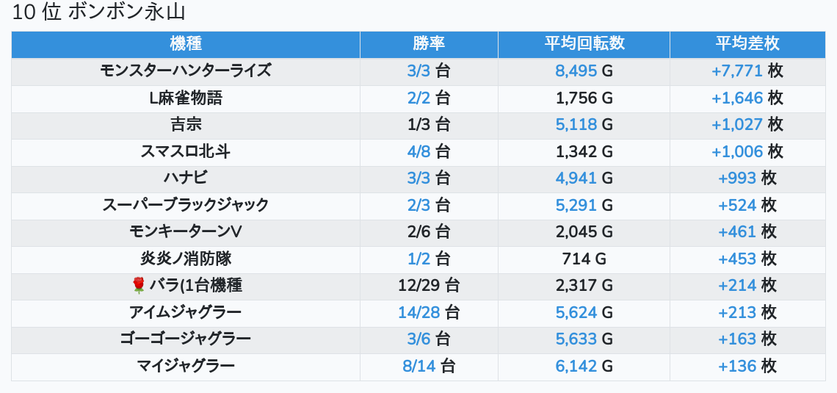Image resolution: width=837 pixels, height=393 pixels.
Task: Open the 8,495 average spins link
Action: point(576,71)
